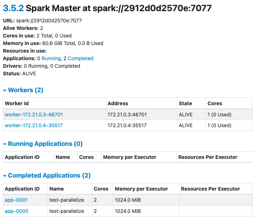253x223 pixels.
Task: Open application app-0000
Action: 17,211
